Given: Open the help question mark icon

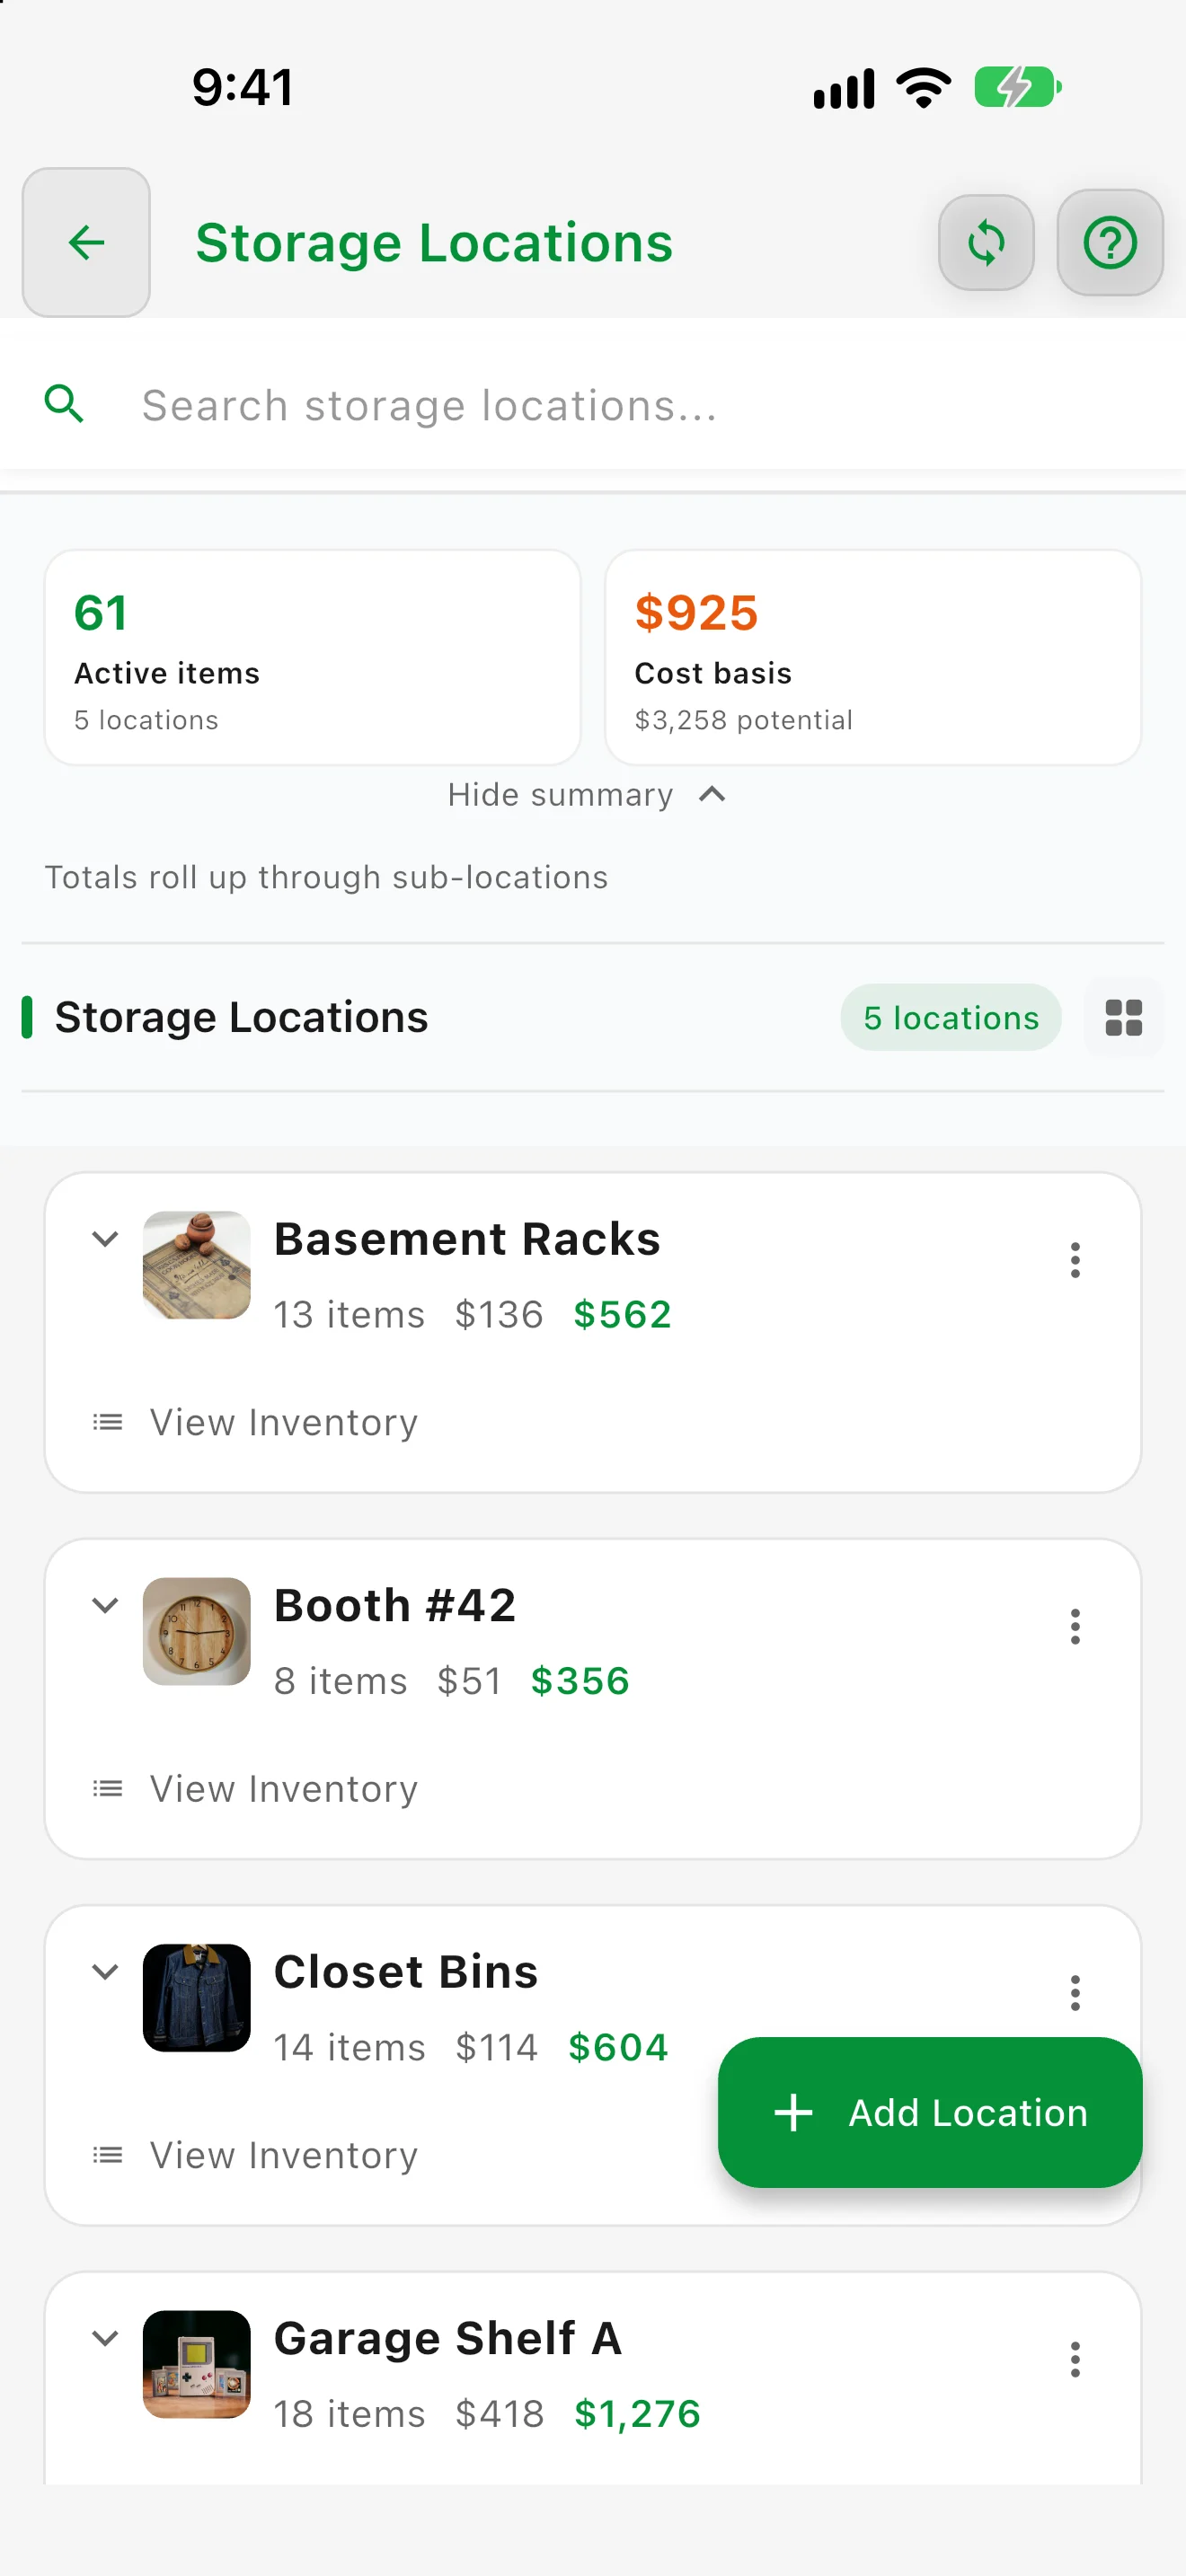Looking at the screenshot, I should pos(1109,242).
